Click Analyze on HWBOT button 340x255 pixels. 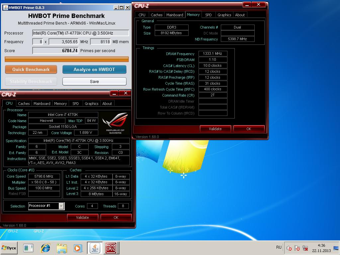94,70
